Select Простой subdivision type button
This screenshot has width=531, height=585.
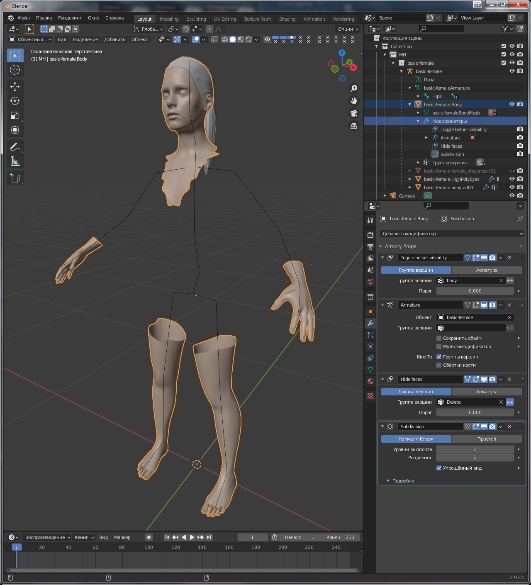click(487, 439)
